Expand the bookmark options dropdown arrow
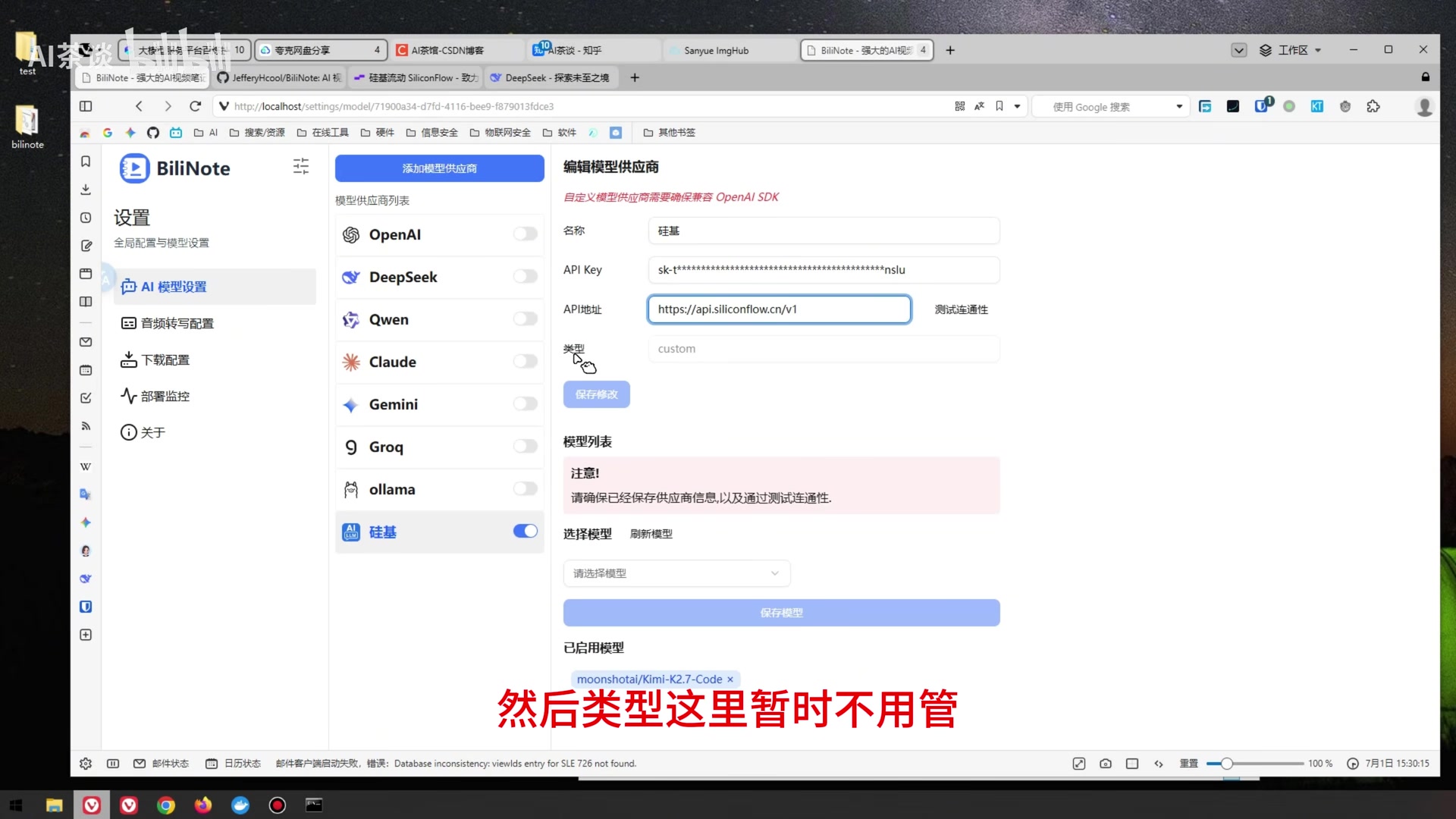Image resolution: width=1456 pixels, height=819 pixels. click(x=1018, y=106)
